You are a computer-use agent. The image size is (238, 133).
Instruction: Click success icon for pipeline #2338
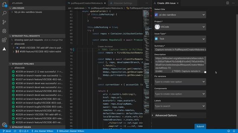[13, 75]
